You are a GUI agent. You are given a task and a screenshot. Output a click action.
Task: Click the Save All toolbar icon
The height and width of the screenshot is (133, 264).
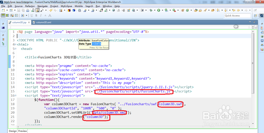tap(23, 10)
